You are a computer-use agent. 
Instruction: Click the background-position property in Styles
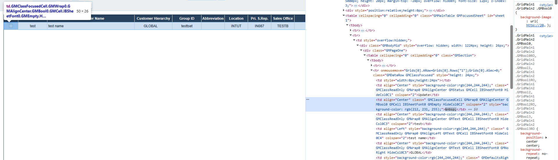click(531, 136)
